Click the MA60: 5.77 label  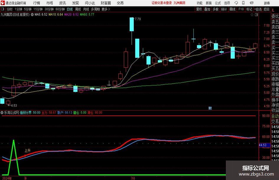pyautogui.click(x=87, y=14)
